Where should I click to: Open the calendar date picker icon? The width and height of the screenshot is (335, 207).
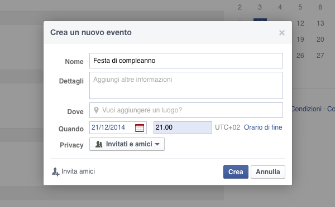point(140,128)
